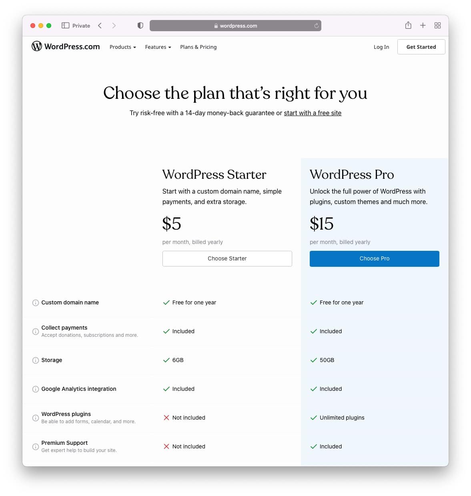The image size is (471, 496).
Task: Show tab overview with the grid icon
Action: click(437, 25)
